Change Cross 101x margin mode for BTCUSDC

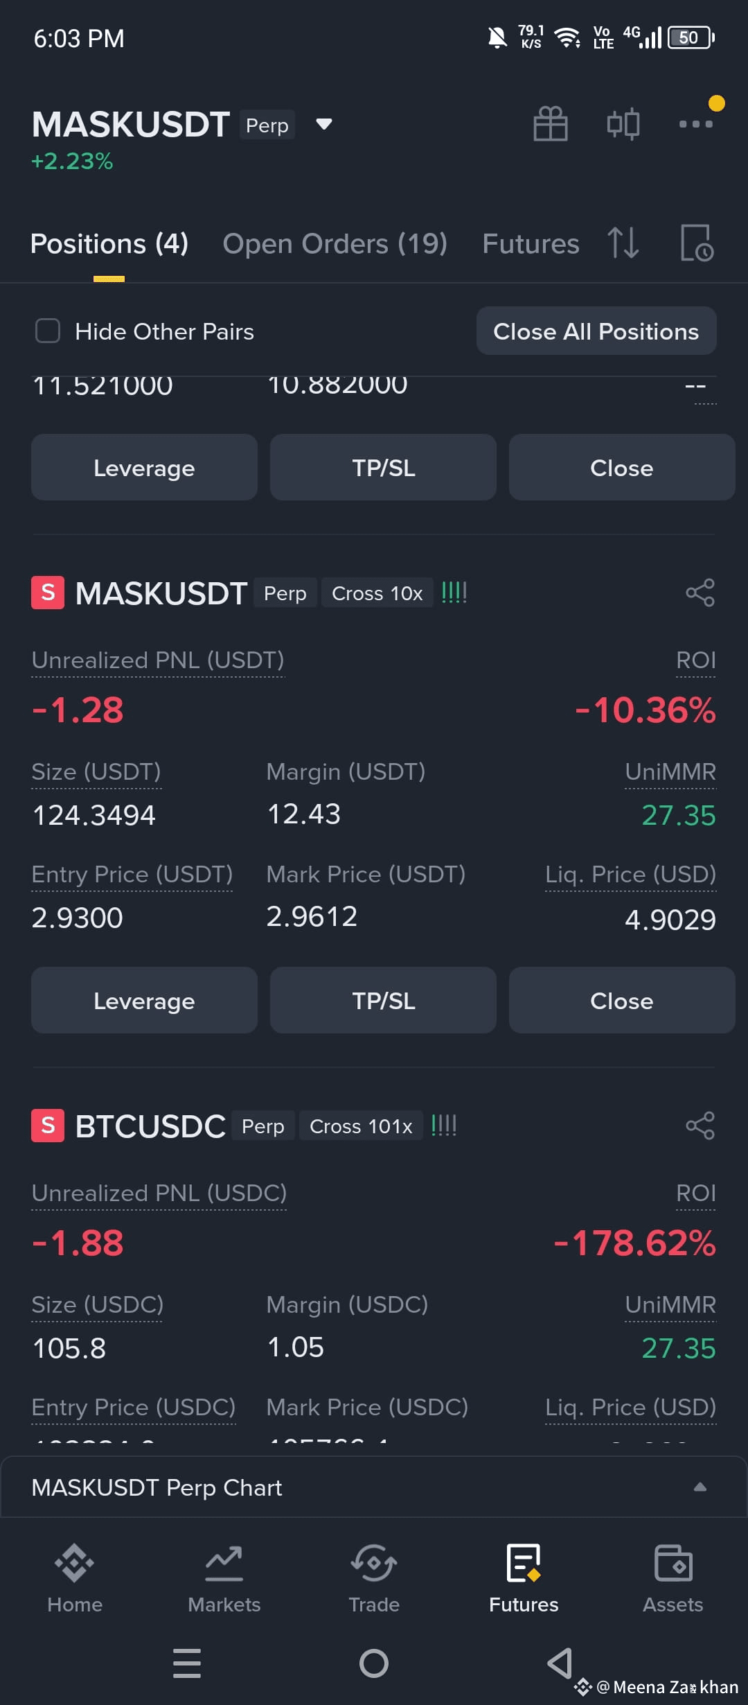[361, 1126]
